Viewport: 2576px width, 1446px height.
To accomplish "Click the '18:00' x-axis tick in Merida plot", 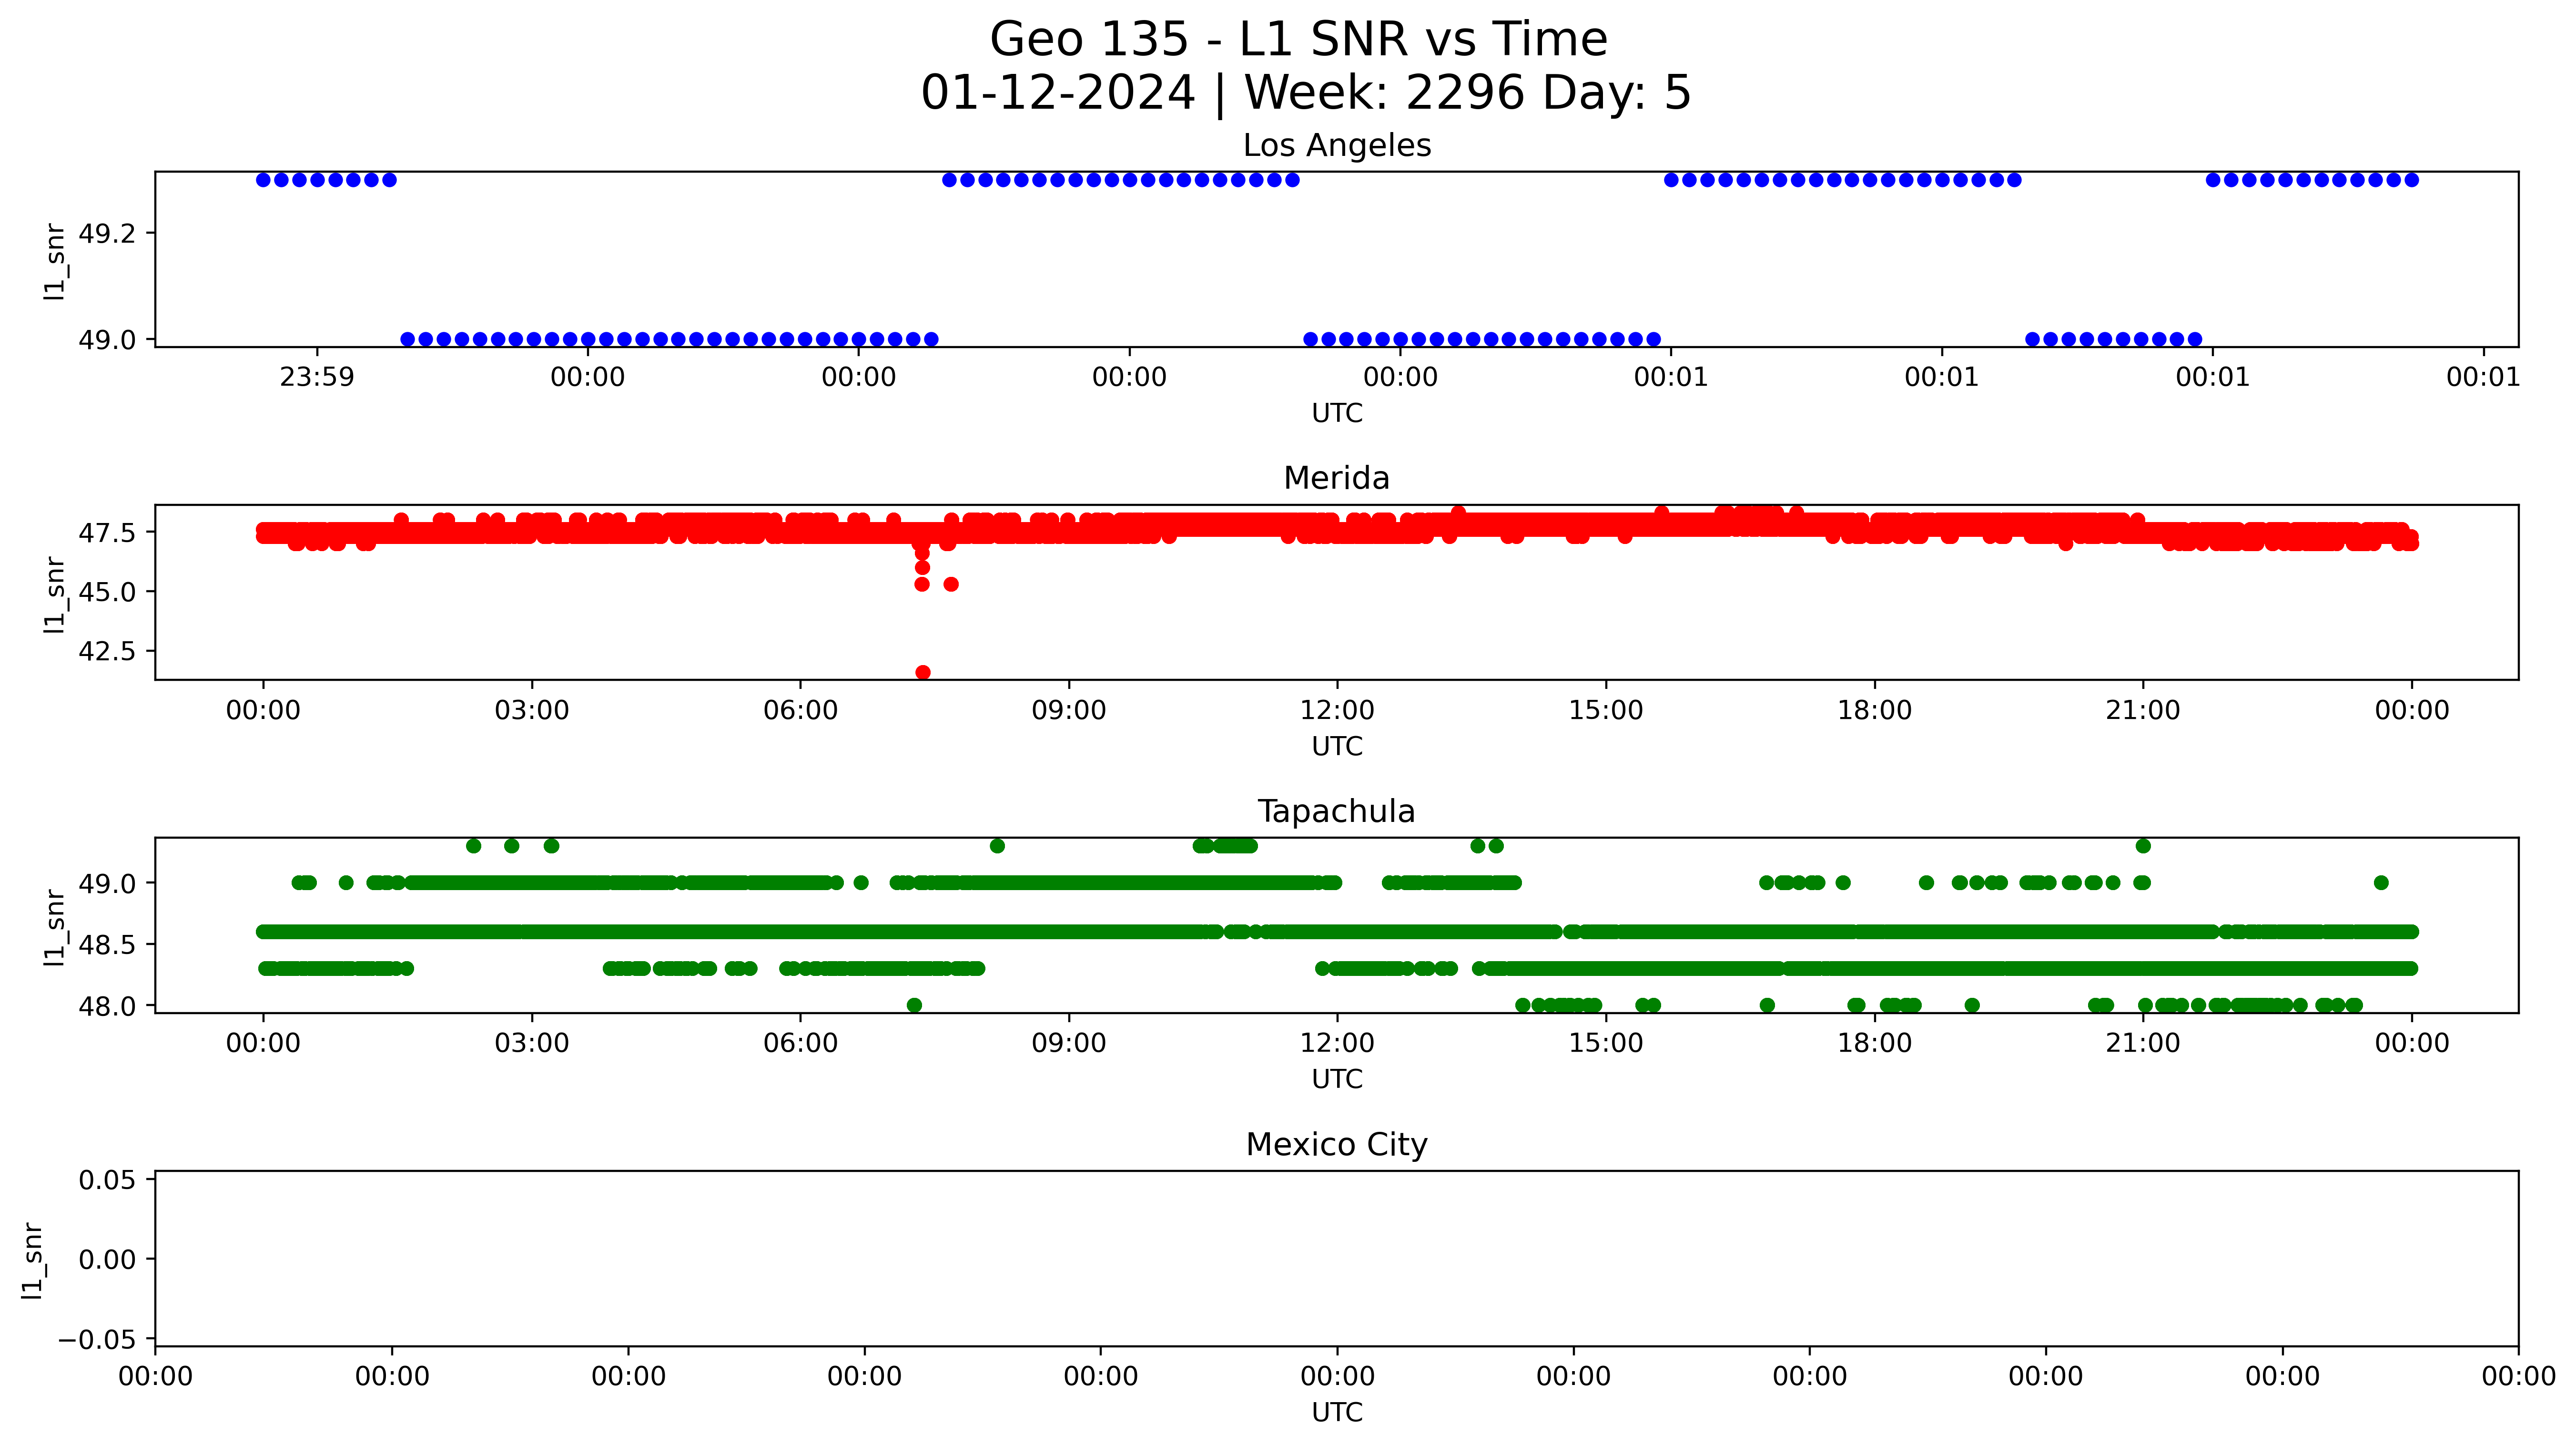I will click(x=1875, y=710).
